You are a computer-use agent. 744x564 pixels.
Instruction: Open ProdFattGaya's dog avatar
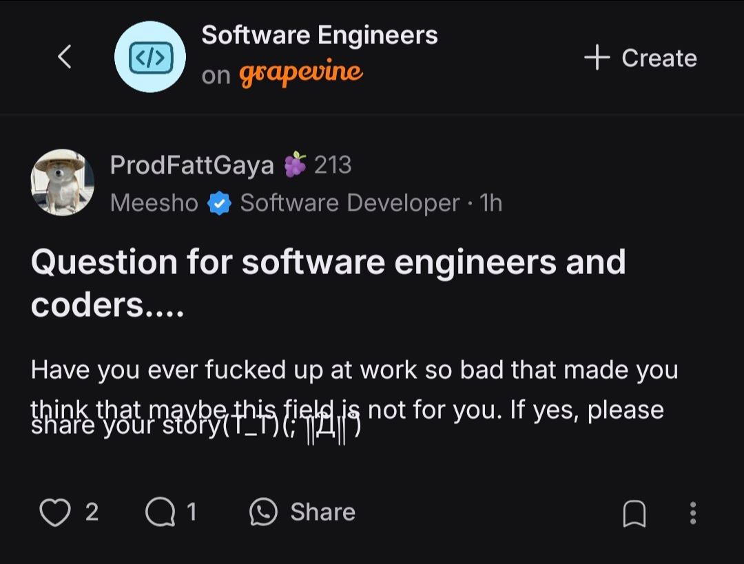pos(63,182)
